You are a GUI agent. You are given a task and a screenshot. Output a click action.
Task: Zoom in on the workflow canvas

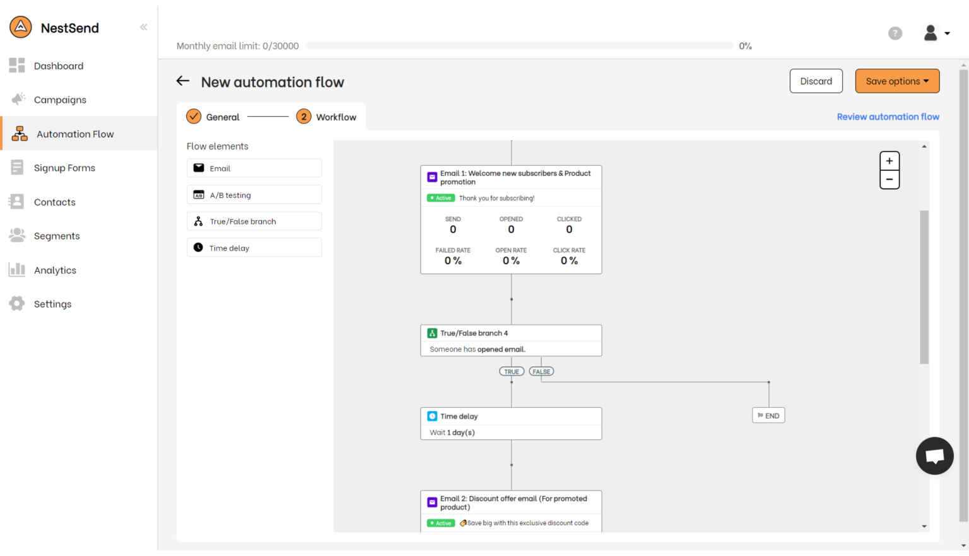point(889,161)
